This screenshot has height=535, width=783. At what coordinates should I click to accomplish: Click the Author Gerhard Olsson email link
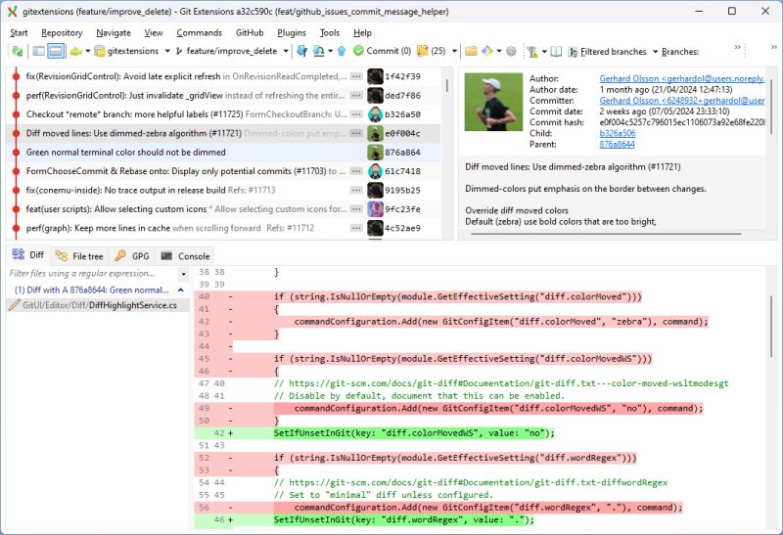pos(681,78)
